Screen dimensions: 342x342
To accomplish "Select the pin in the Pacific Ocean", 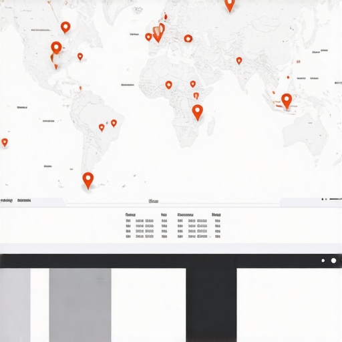I will point(5,142).
